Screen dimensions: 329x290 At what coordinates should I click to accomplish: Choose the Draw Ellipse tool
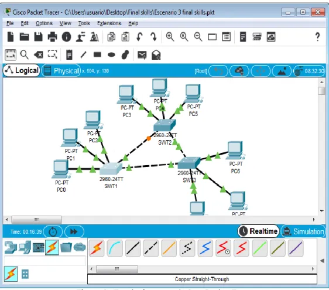(x=111, y=55)
